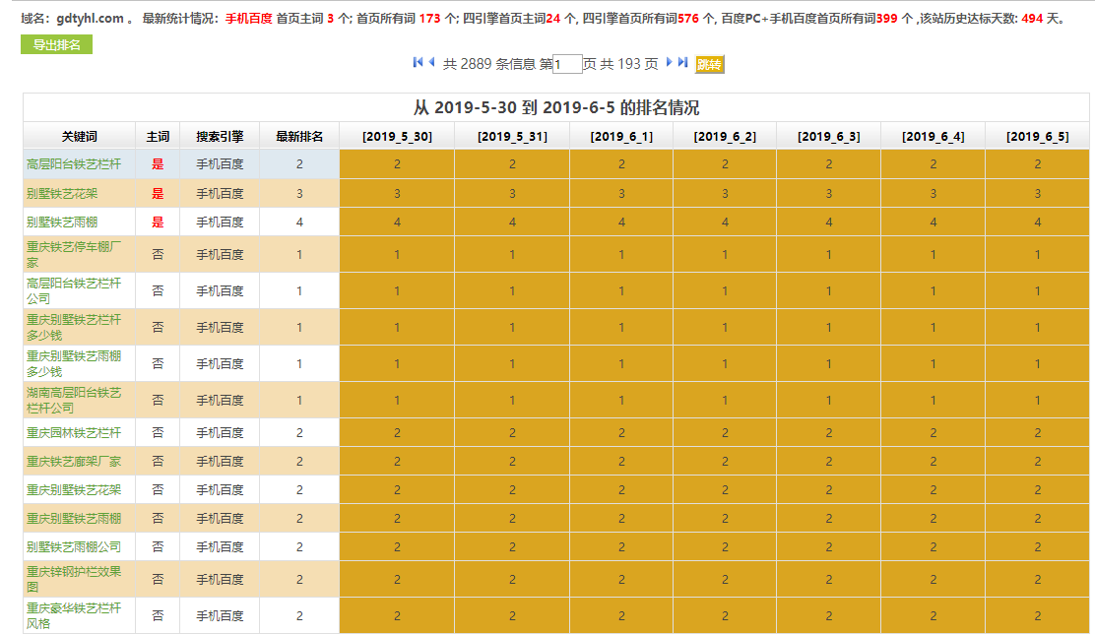Open keyword 重庆园林铁艺栏杆 link

pyautogui.click(x=74, y=433)
